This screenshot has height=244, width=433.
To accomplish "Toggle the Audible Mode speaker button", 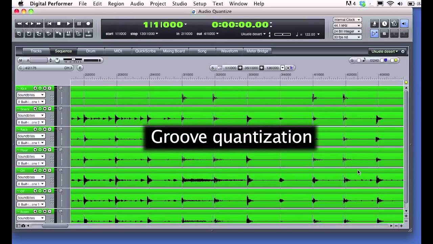I will coord(404,24).
